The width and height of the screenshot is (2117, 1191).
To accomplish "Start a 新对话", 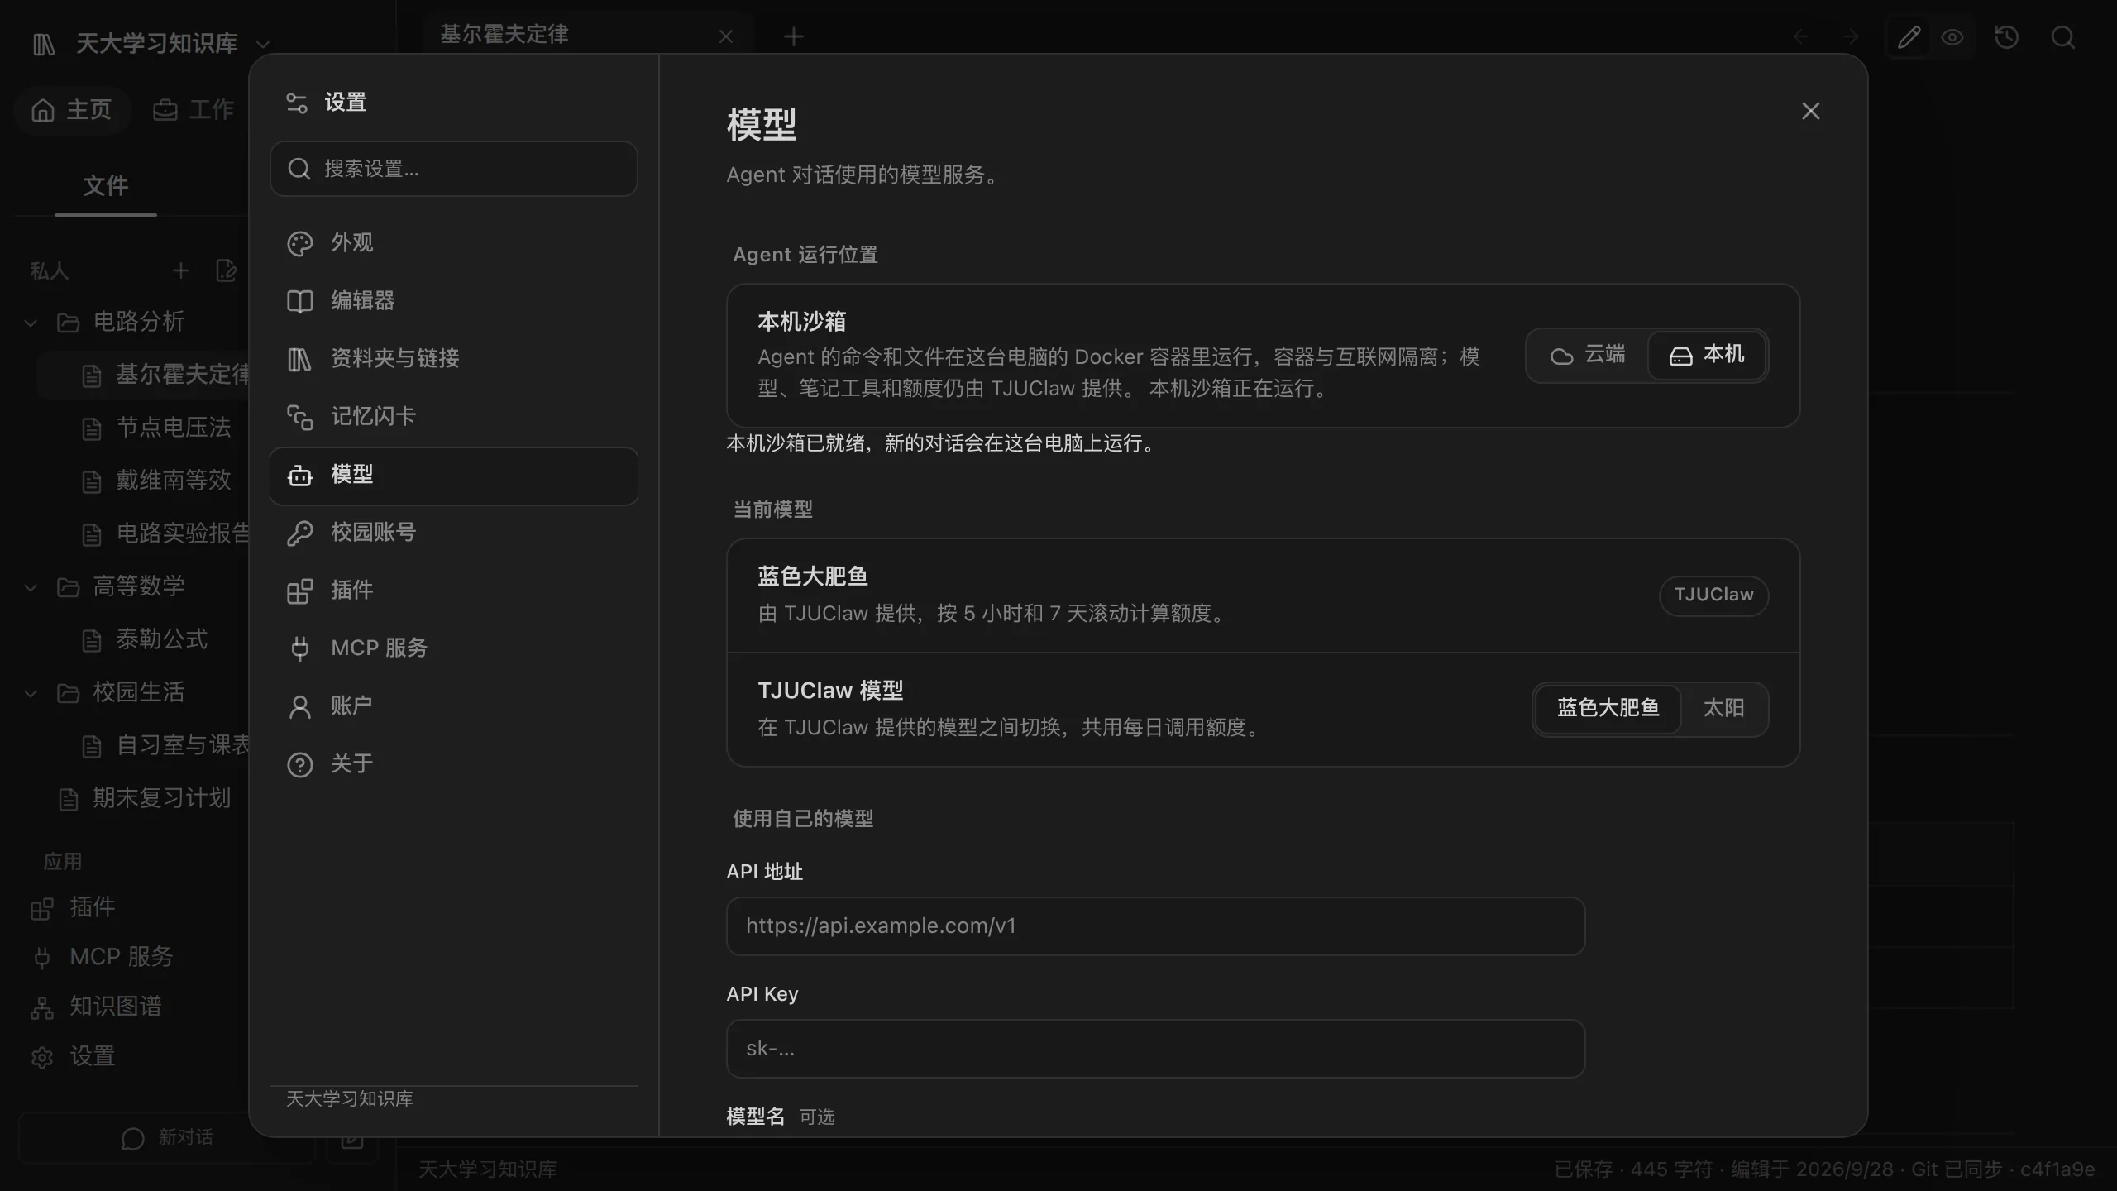I will pyautogui.click(x=167, y=1138).
